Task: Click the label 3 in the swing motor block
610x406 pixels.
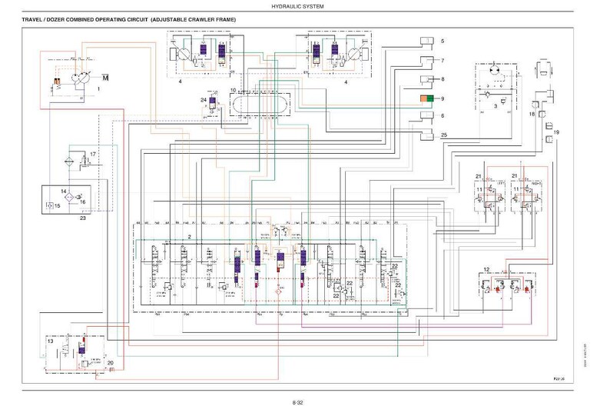Action: tap(496, 106)
